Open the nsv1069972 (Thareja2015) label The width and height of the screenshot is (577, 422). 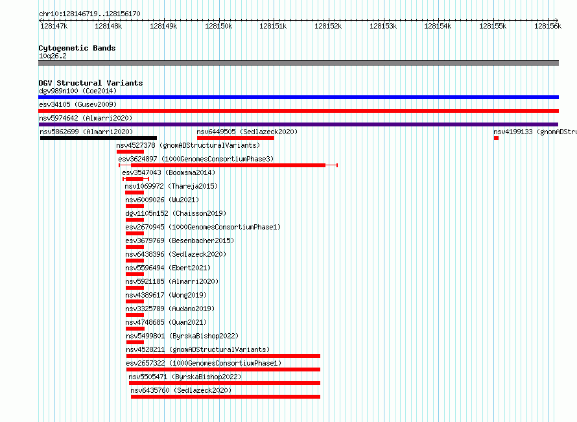172,186
